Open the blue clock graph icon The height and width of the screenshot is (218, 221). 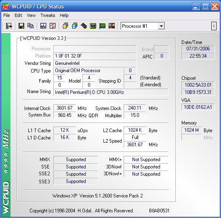pos(43,26)
